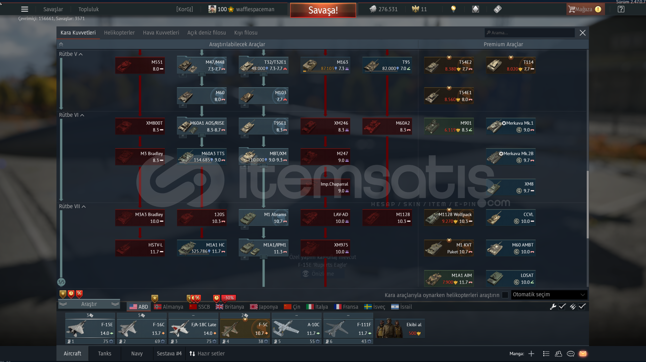Click the -30% discount tag above Britanya
Image resolution: width=646 pixels, height=362 pixels.
[229, 298]
